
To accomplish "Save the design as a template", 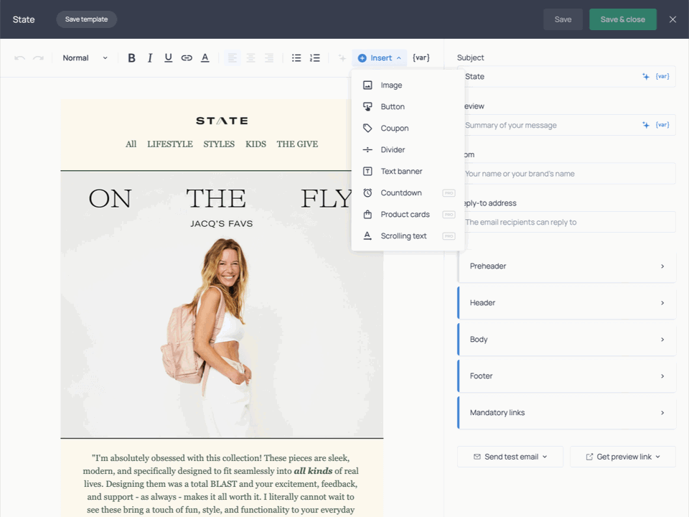I will (x=86, y=19).
